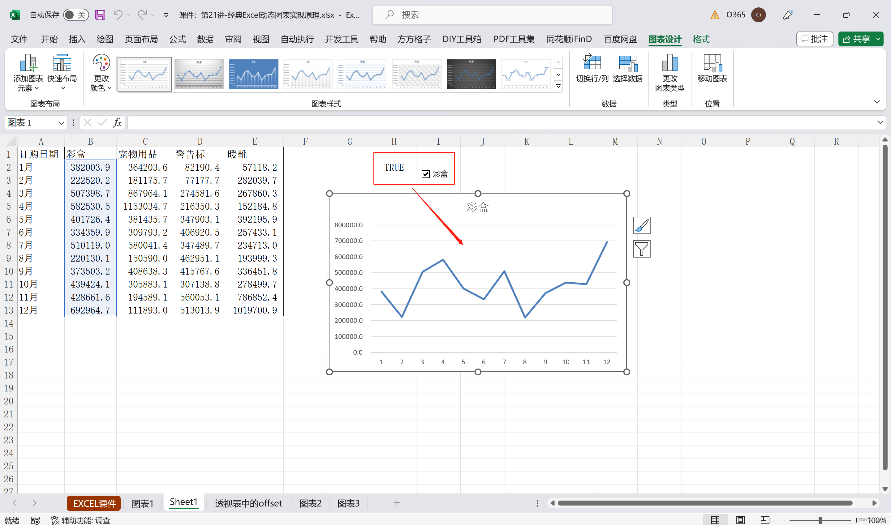Switch to the 公式 tab
The height and width of the screenshot is (525, 891).
point(177,39)
